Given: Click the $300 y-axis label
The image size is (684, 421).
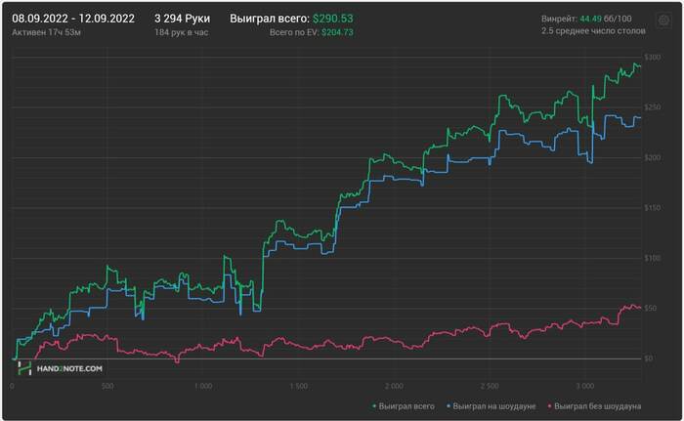Looking at the screenshot, I should (653, 58).
